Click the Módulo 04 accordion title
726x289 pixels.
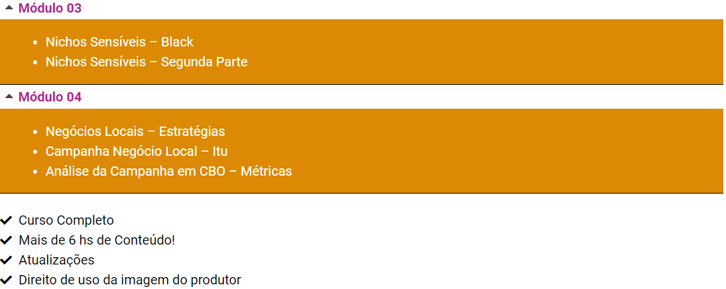(50, 97)
